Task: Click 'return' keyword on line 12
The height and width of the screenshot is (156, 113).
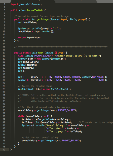Action: click(x=22, y=38)
